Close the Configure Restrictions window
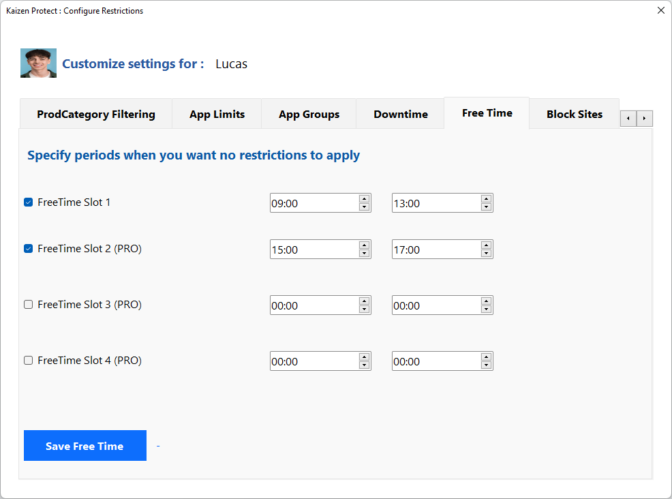 (660, 10)
